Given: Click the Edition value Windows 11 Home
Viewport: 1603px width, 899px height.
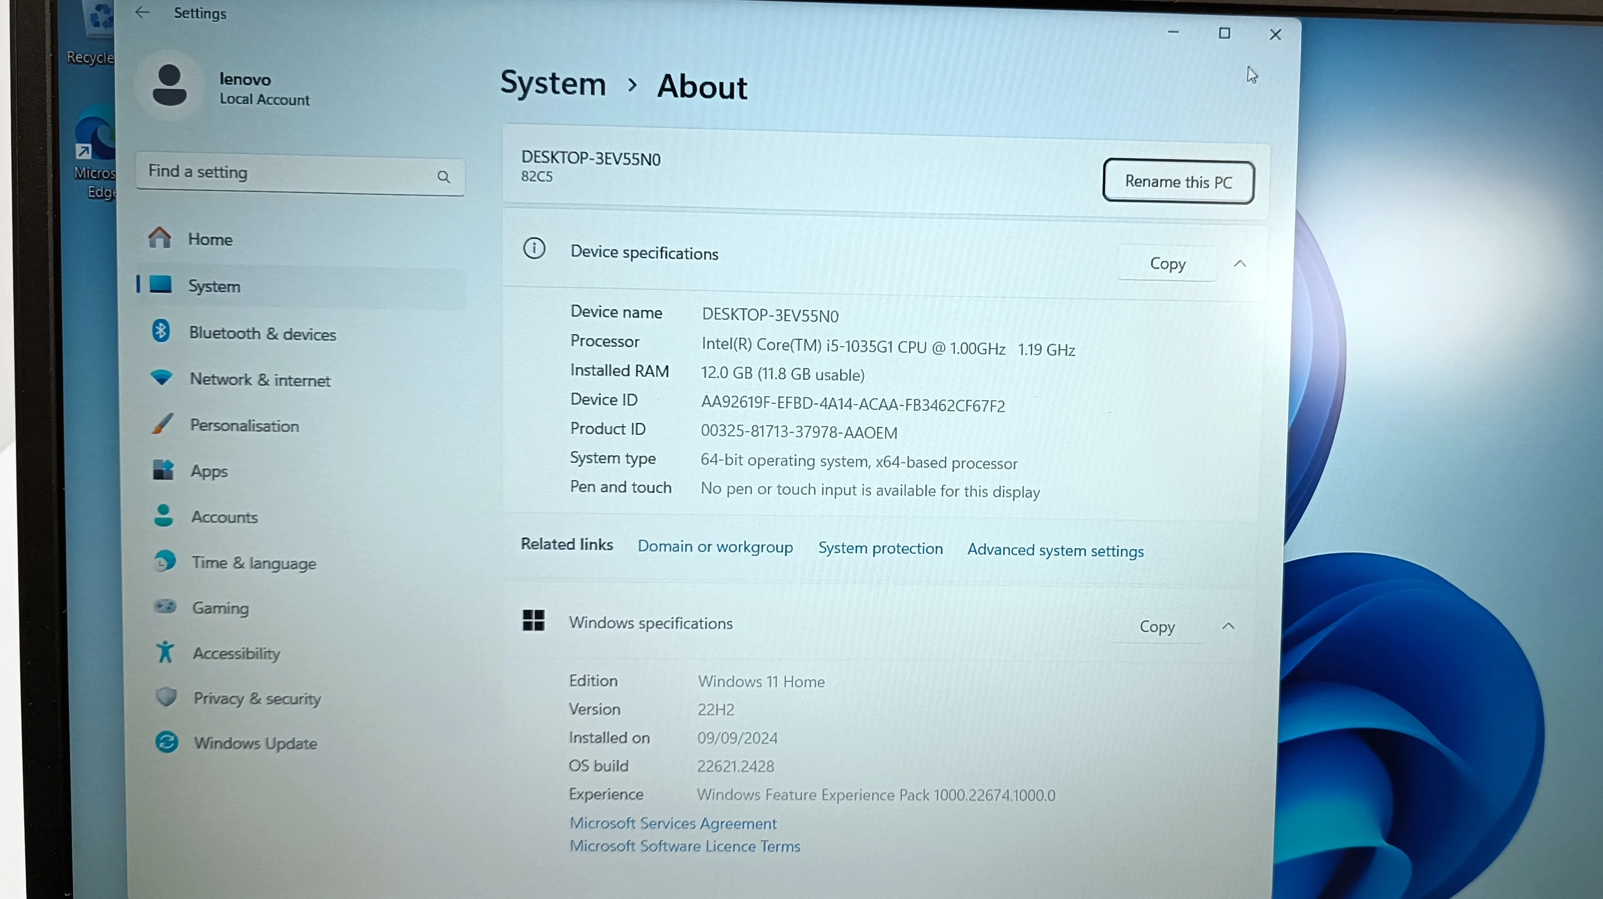Looking at the screenshot, I should (x=761, y=681).
